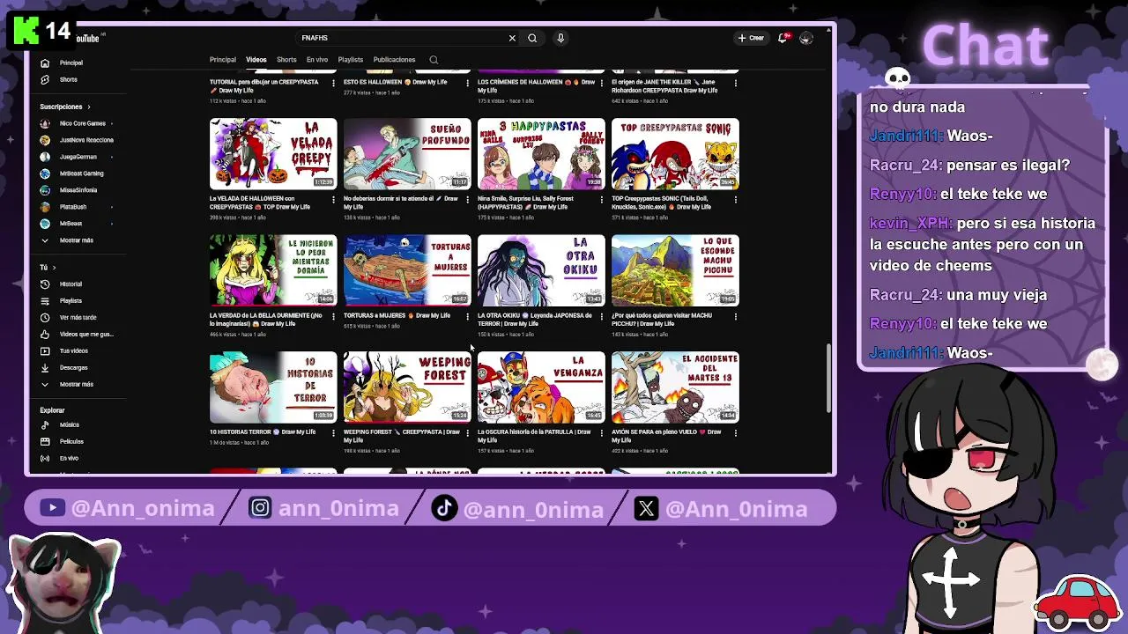Open AVIÓN SE PARA en pleno VUELO title

click(666, 436)
